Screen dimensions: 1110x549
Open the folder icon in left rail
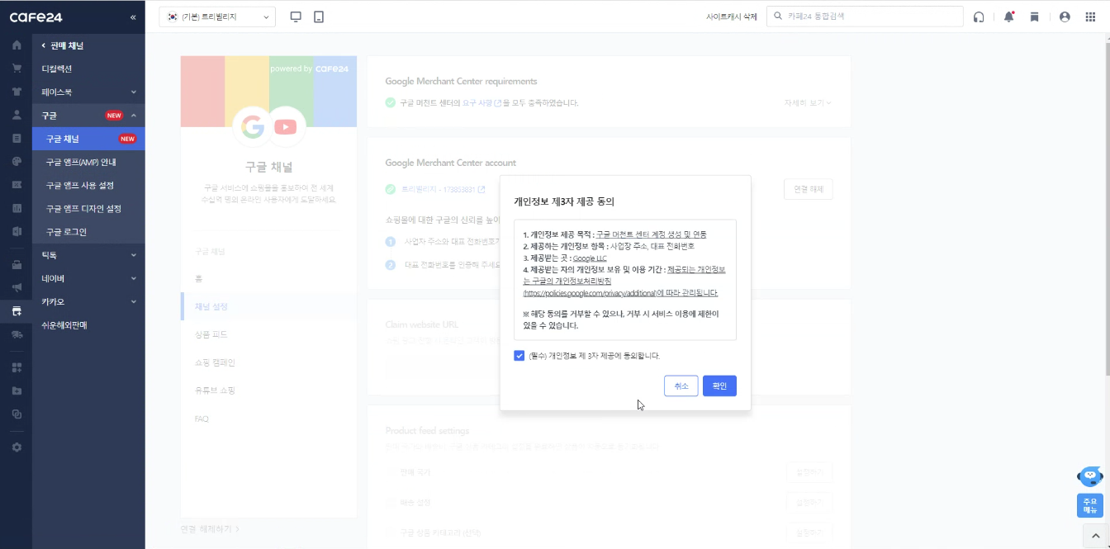click(17, 390)
